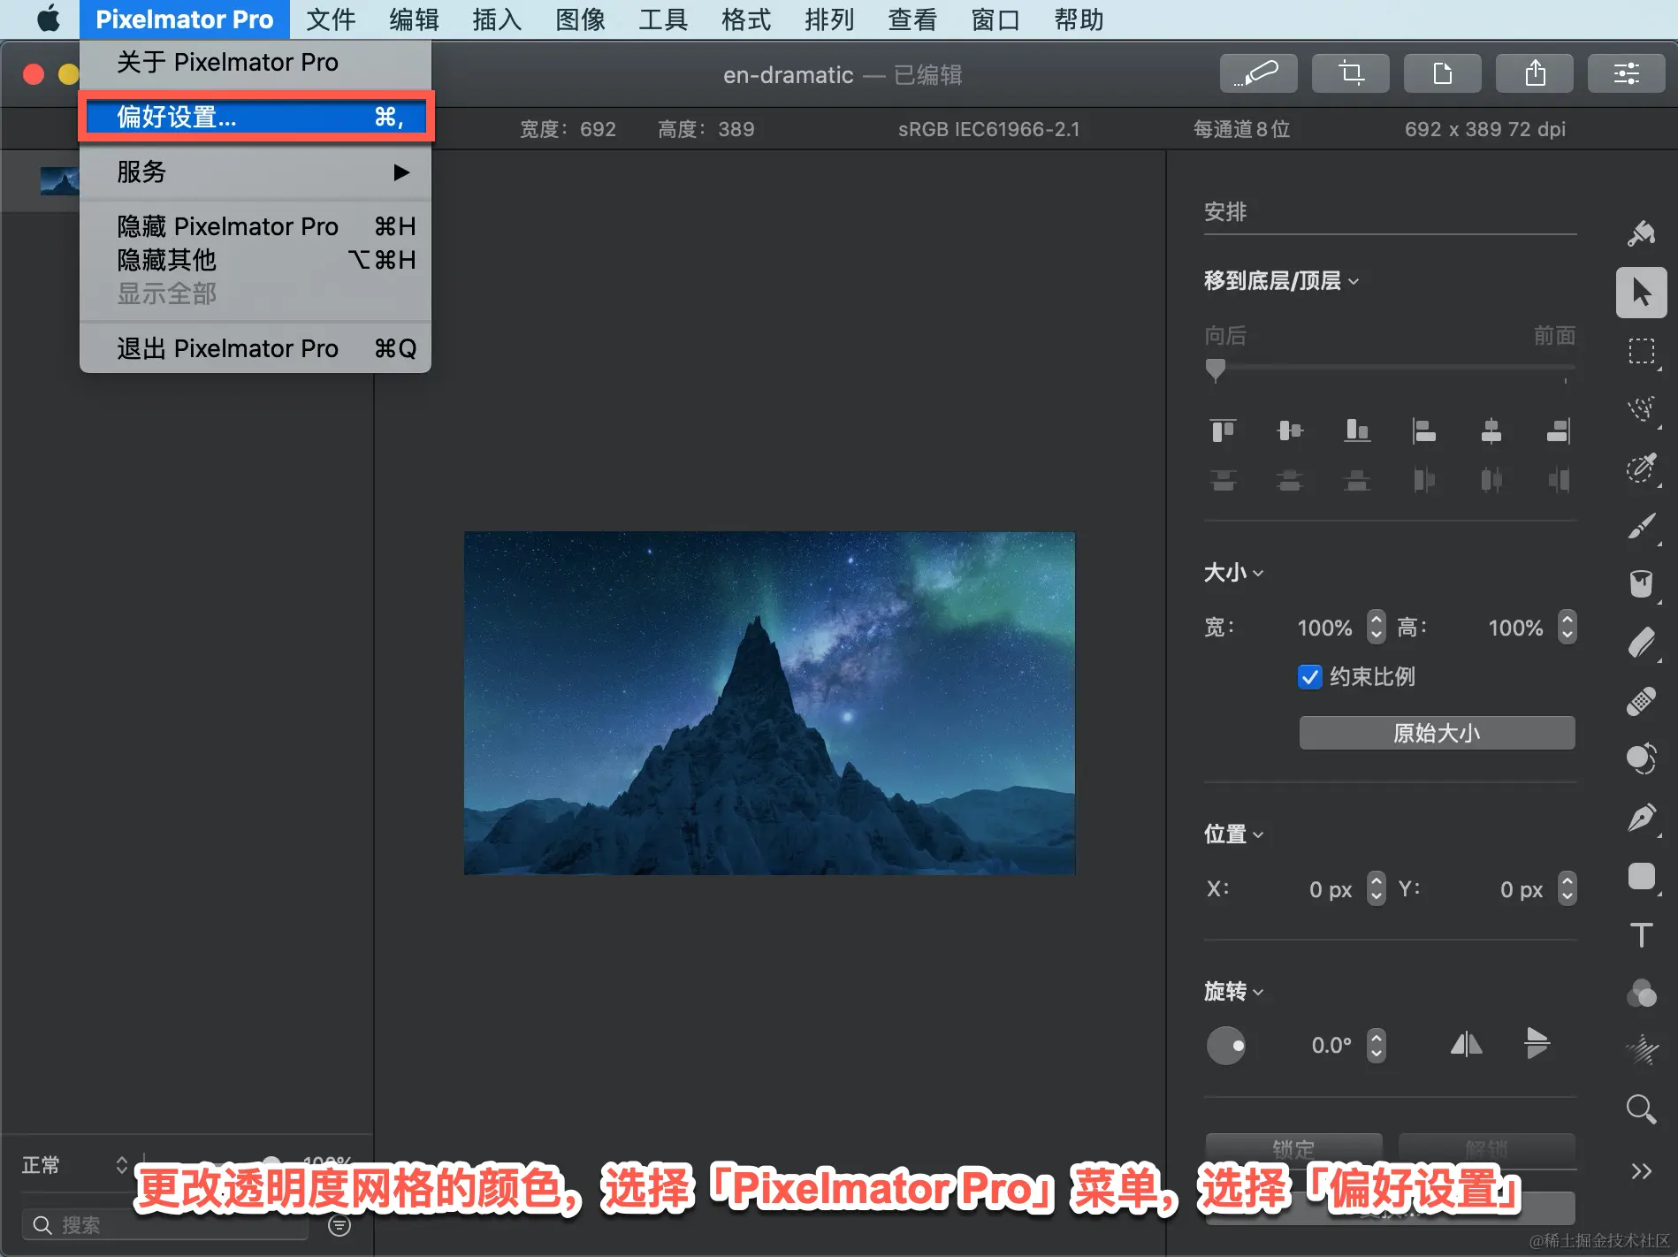Adjust Y position stepper
This screenshot has height=1257, width=1678.
1567,889
